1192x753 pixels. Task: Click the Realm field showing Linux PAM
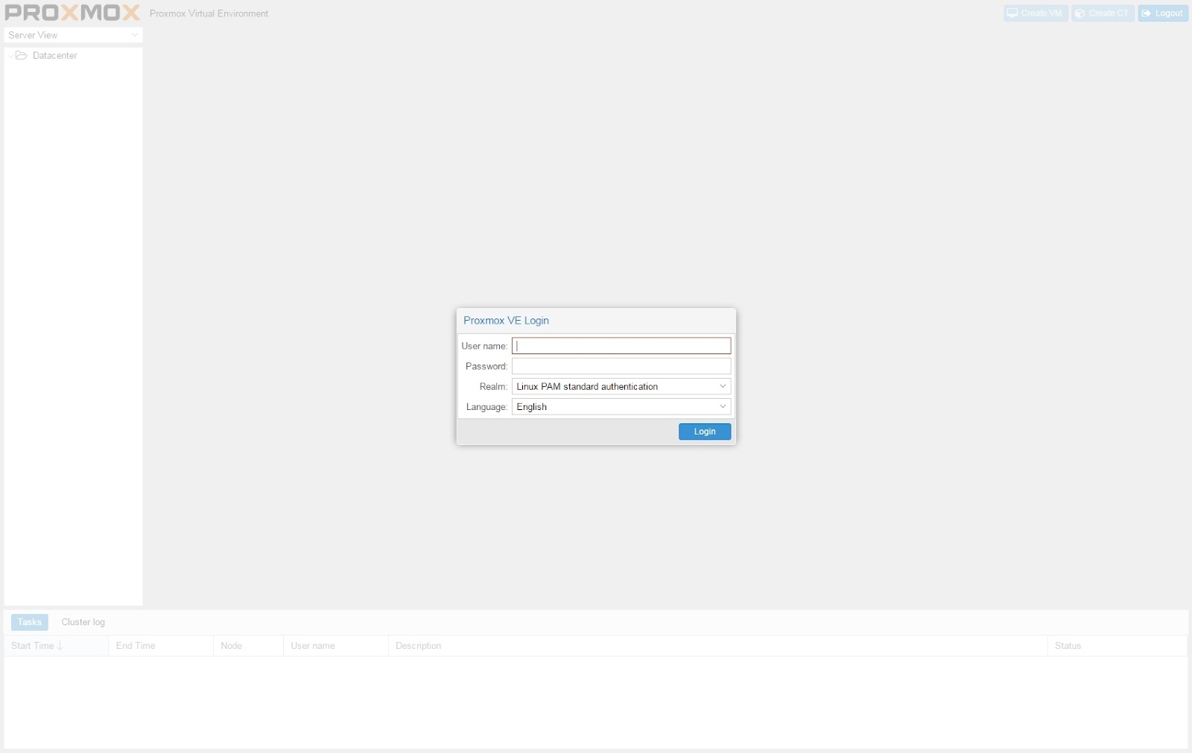[621, 386]
